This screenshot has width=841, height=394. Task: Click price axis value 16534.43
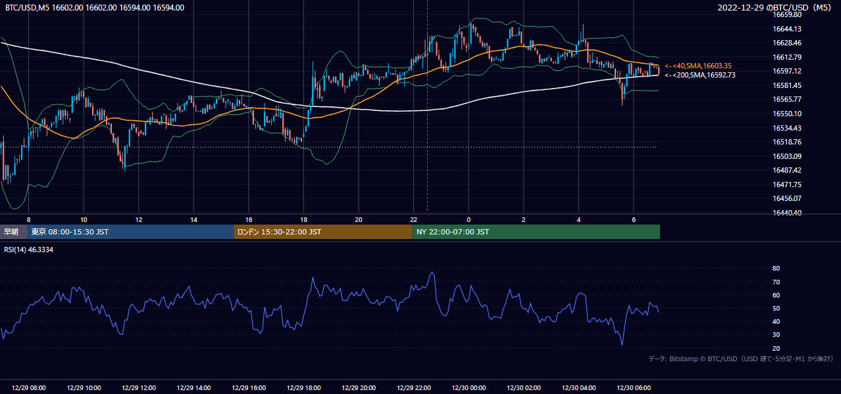tap(786, 128)
